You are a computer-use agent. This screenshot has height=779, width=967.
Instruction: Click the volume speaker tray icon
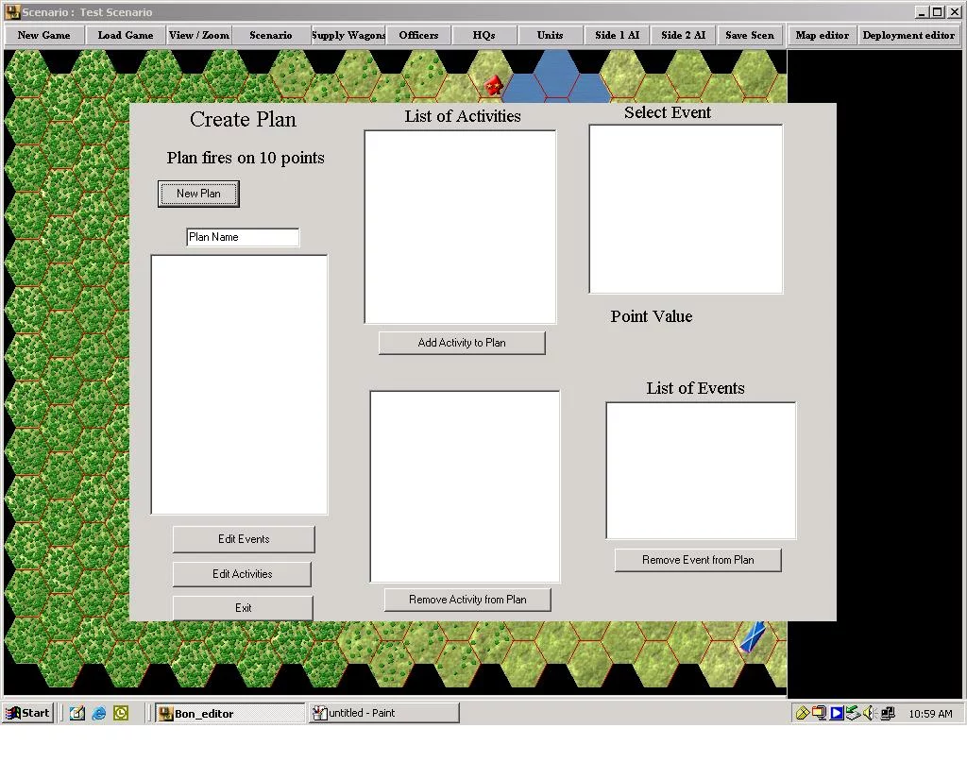[x=870, y=713]
